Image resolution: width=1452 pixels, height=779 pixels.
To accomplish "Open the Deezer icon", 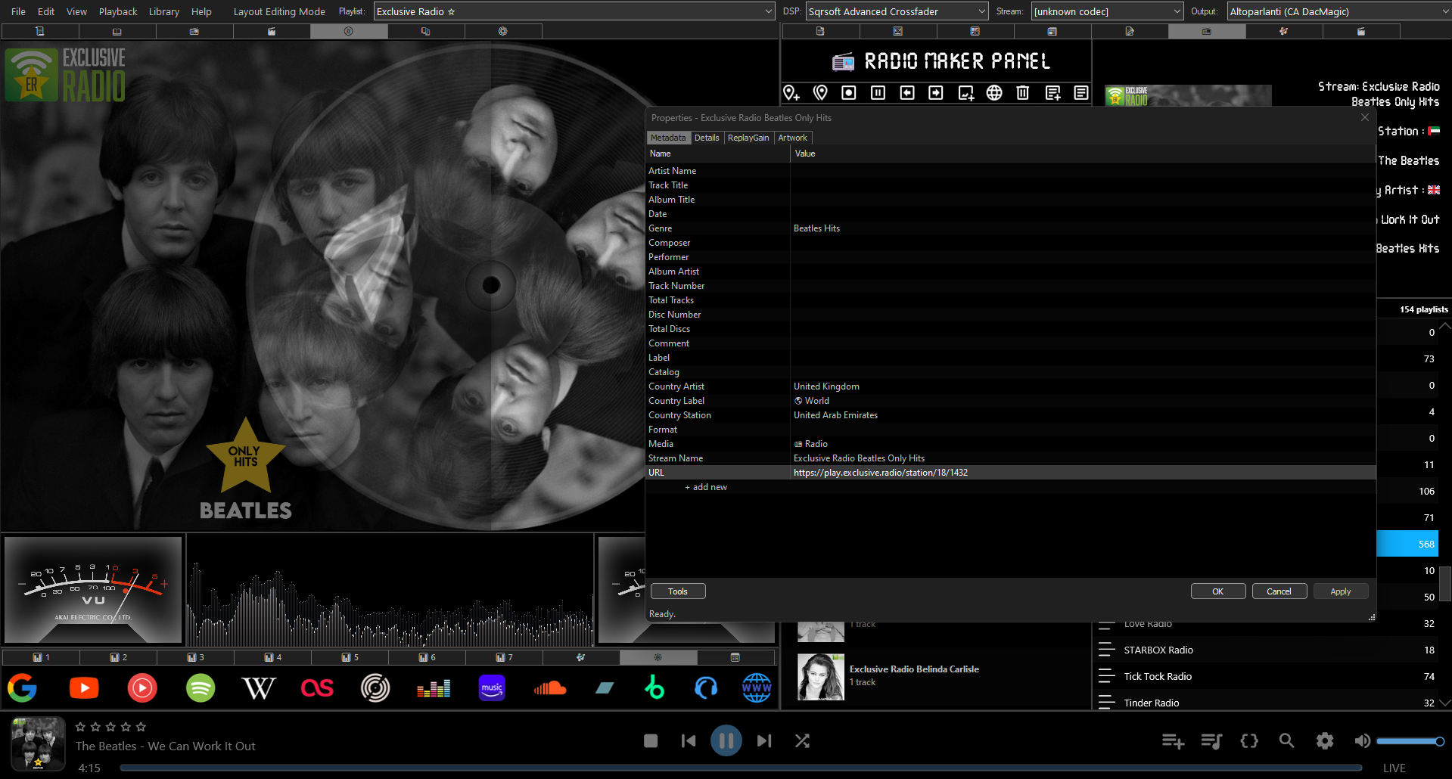I will point(434,687).
